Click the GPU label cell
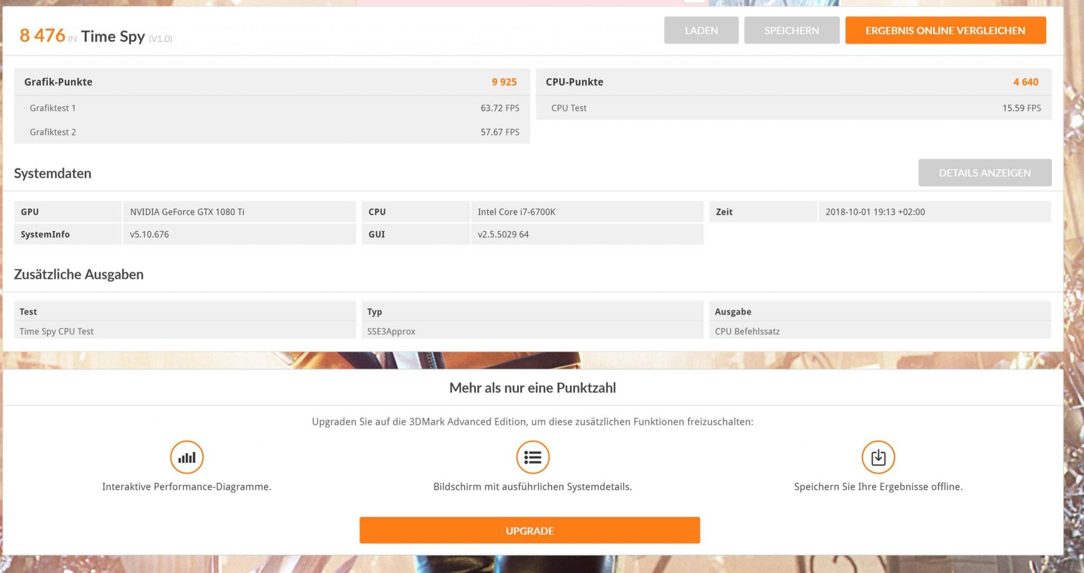 tap(68, 212)
